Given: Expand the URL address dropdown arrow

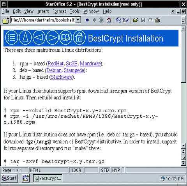Looking at the screenshot, I should [x=78, y=20].
